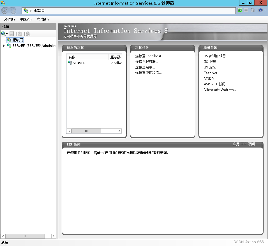Select SERVER row in recent connections
The width and height of the screenshot is (268, 246).
click(94, 63)
